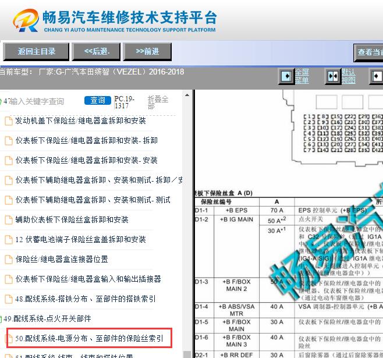
Task: Click the +B EPS fuse name cell
Action: tap(236, 210)
